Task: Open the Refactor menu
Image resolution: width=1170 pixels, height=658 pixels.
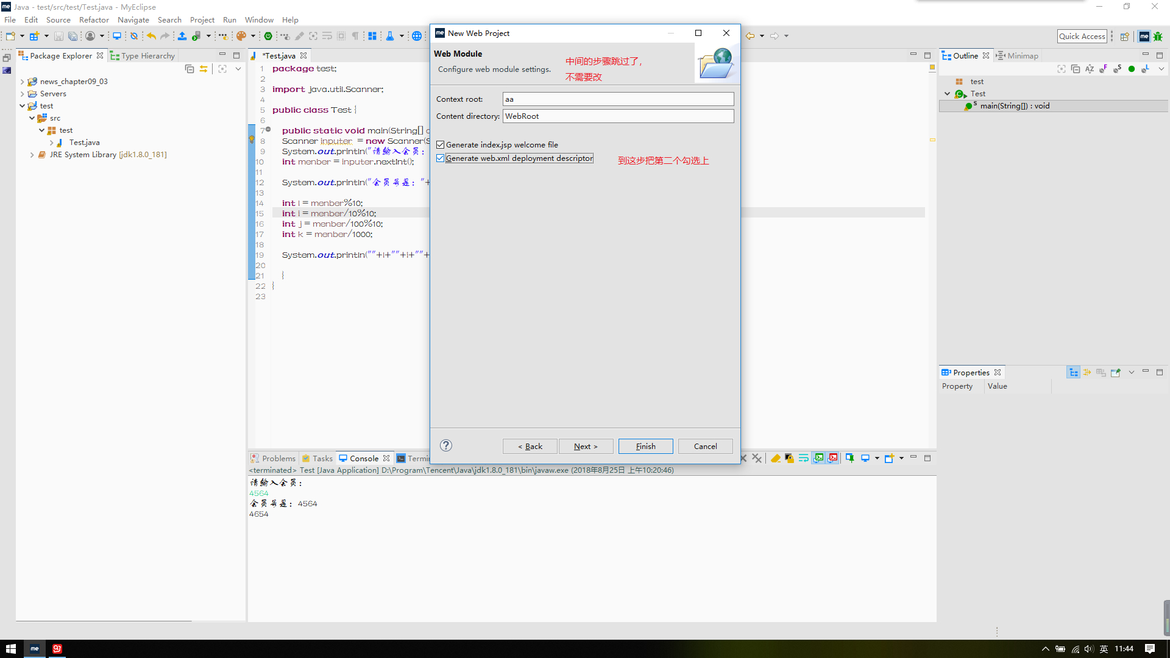Action: pos(94,19)
